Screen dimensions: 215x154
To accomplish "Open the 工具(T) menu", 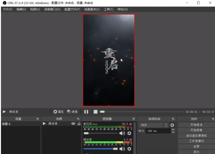I will pyautogui.click(x=108, y=9).
